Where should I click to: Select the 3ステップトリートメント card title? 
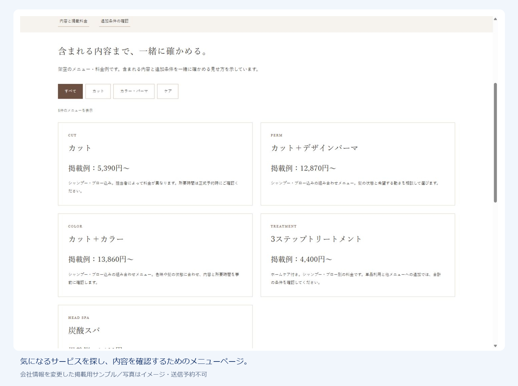(316, 239)
